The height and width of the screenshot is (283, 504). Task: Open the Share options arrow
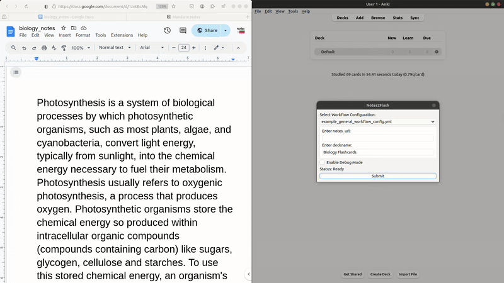226,30
